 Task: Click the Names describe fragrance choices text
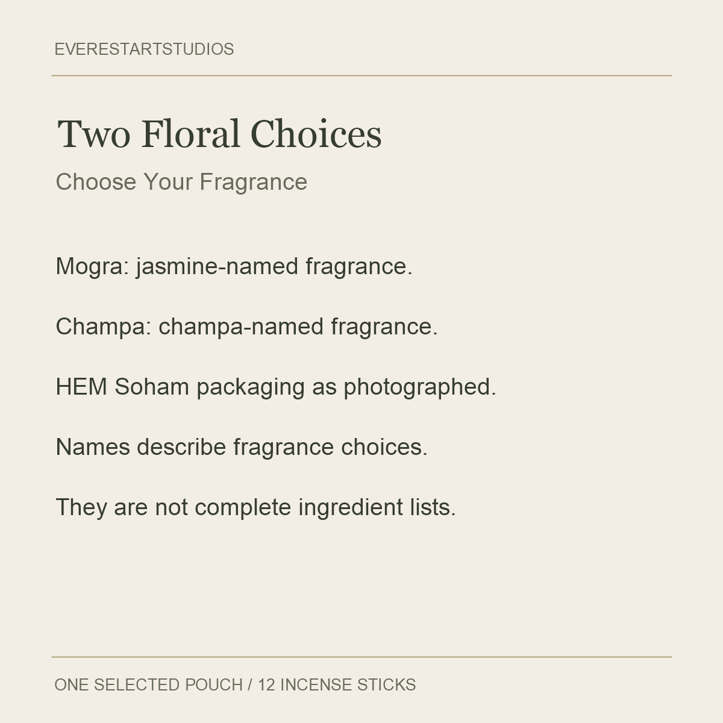coord(242,447)
